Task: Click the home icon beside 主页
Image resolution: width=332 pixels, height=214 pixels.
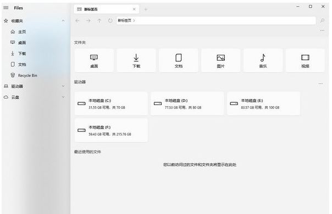Action: click(13, 32)
